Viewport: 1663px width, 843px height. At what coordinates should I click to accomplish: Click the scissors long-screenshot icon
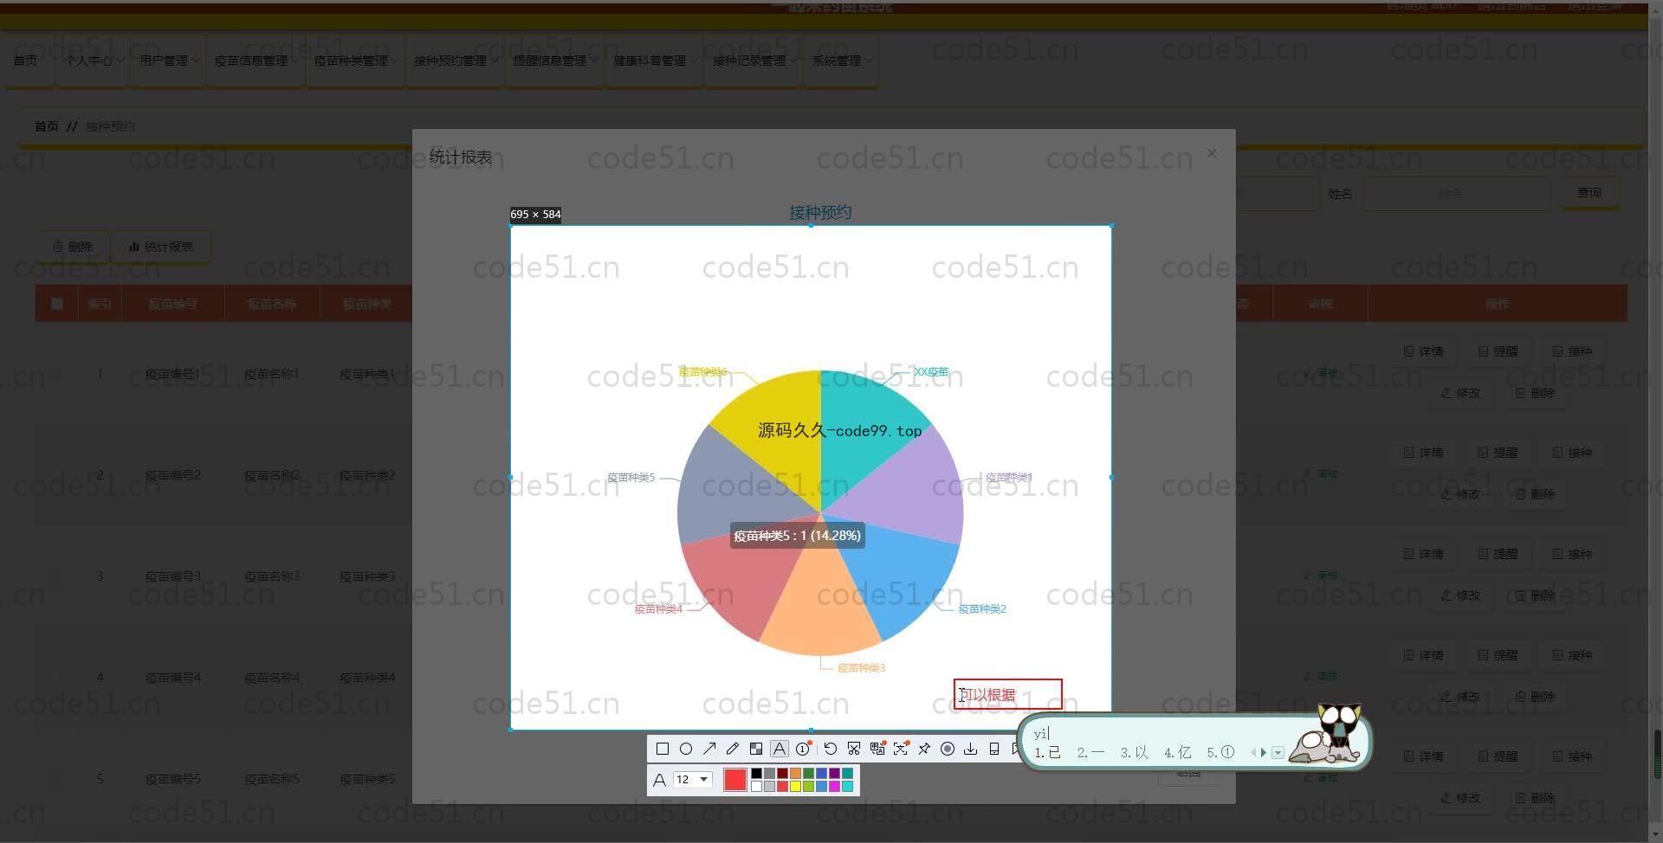tap(854, 749)
